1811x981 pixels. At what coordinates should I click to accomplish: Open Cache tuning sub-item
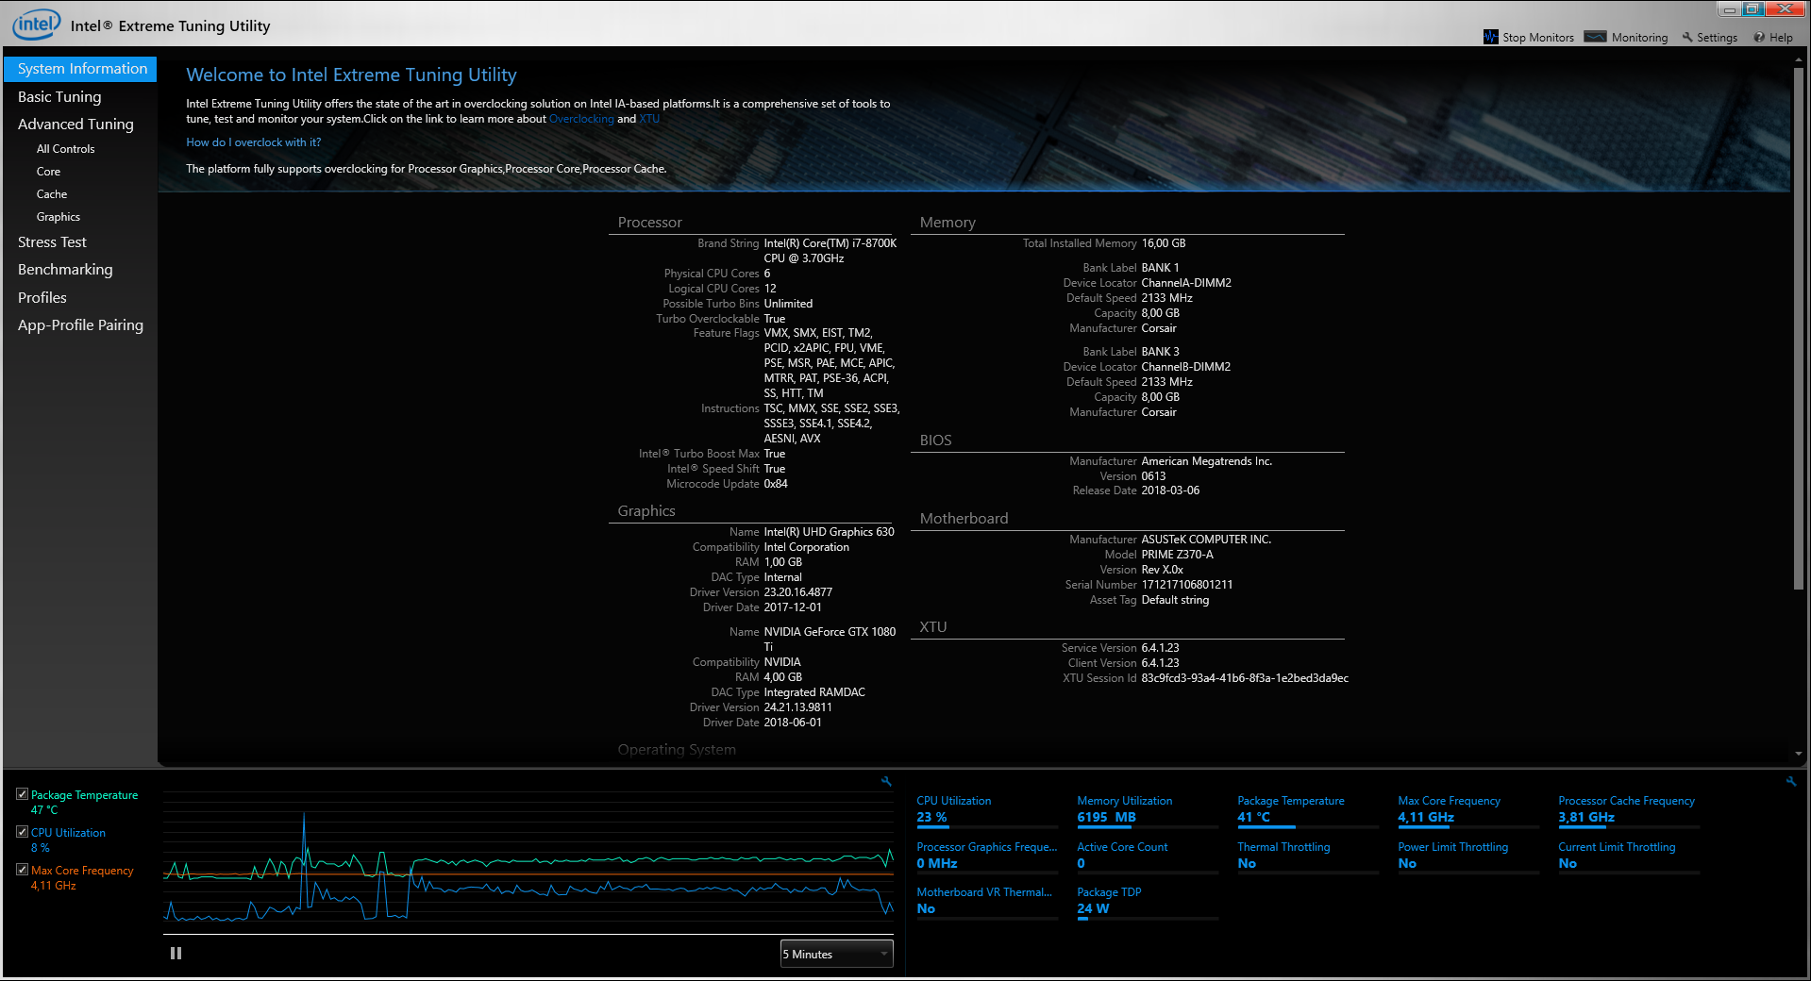52,194
